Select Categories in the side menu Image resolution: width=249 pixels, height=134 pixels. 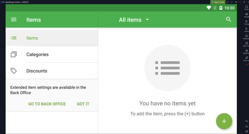pos(37,54)
